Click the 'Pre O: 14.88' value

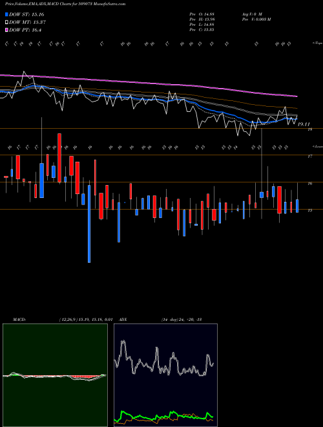[202, 14]
